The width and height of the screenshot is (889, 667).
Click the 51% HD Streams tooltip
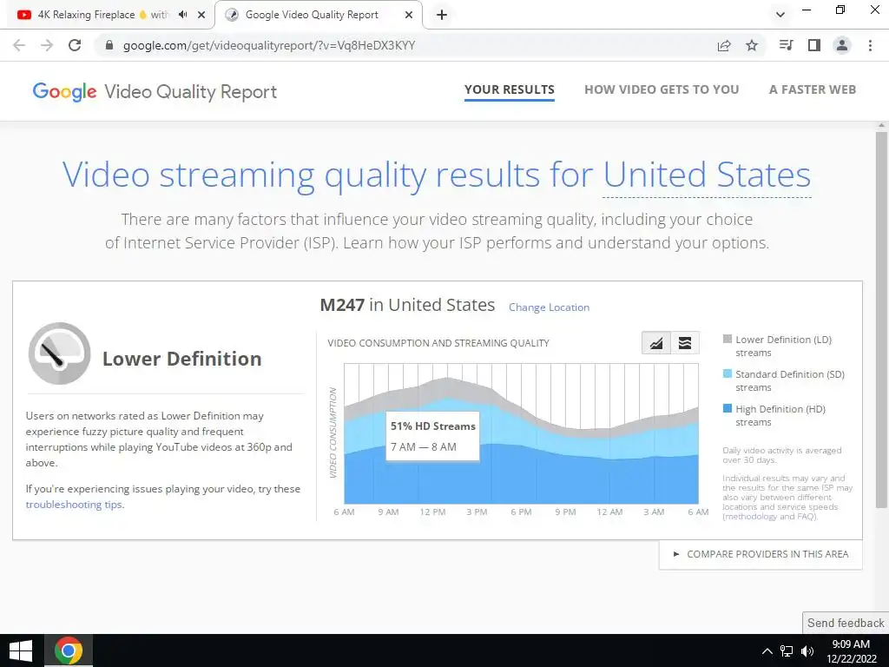tap(432, 436)
